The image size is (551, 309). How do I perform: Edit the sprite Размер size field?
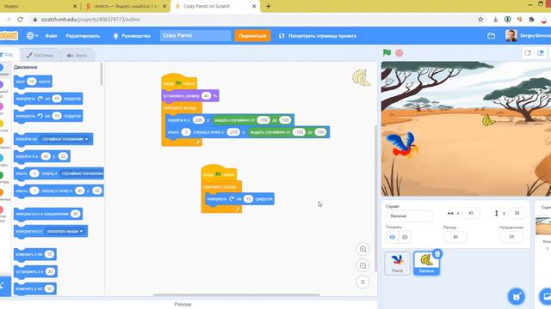[455, 237]
